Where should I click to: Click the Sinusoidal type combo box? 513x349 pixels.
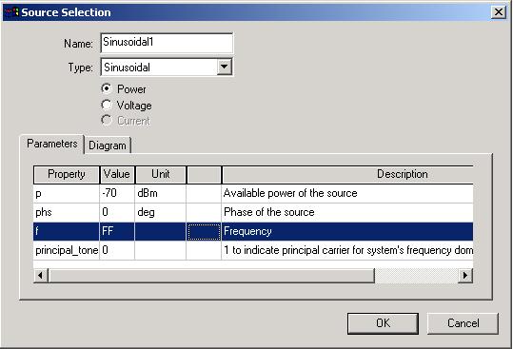pos(167,68)
